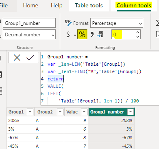Open the Decimal number data type dropdown
This screenshot has height=149, width=159.
[x=29, y=35]
